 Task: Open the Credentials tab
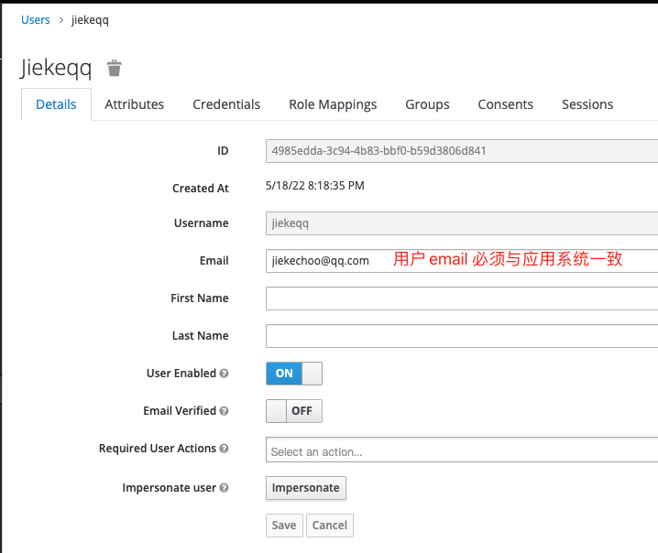coord(226,104)
